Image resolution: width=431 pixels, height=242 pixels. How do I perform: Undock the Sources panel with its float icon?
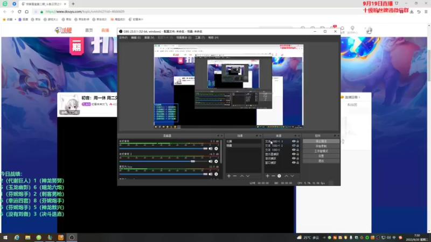(295, 136)
